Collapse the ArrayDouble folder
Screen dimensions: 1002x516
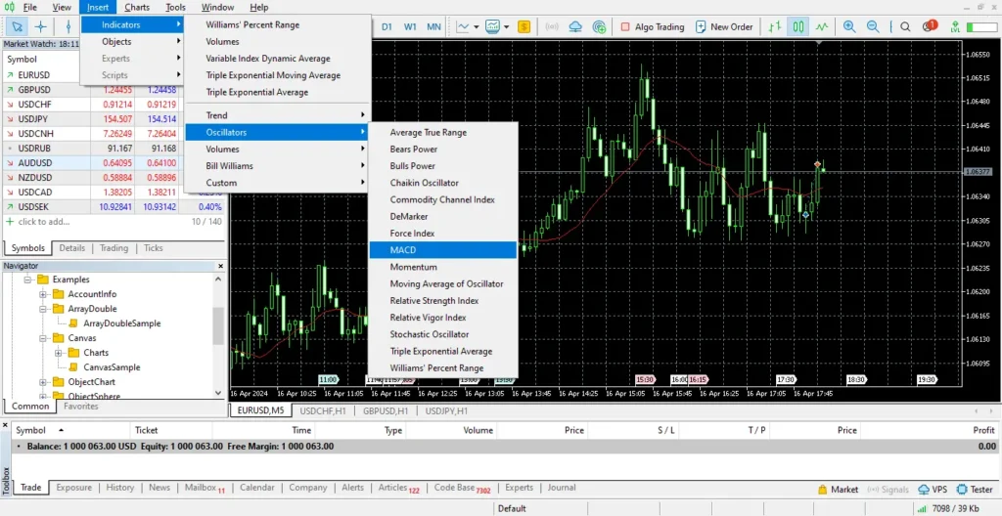tap(43, 309)
